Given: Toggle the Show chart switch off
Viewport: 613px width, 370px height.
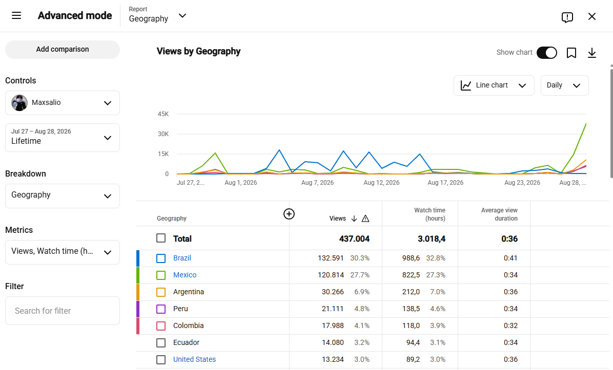Looking at the screenshot, I should pyautogui.click(x=546, y=53).
